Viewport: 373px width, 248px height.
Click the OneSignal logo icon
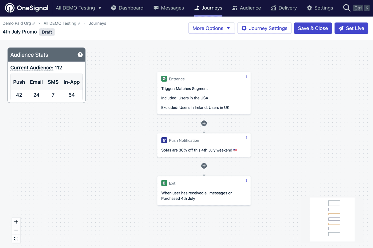coord(10,8)
